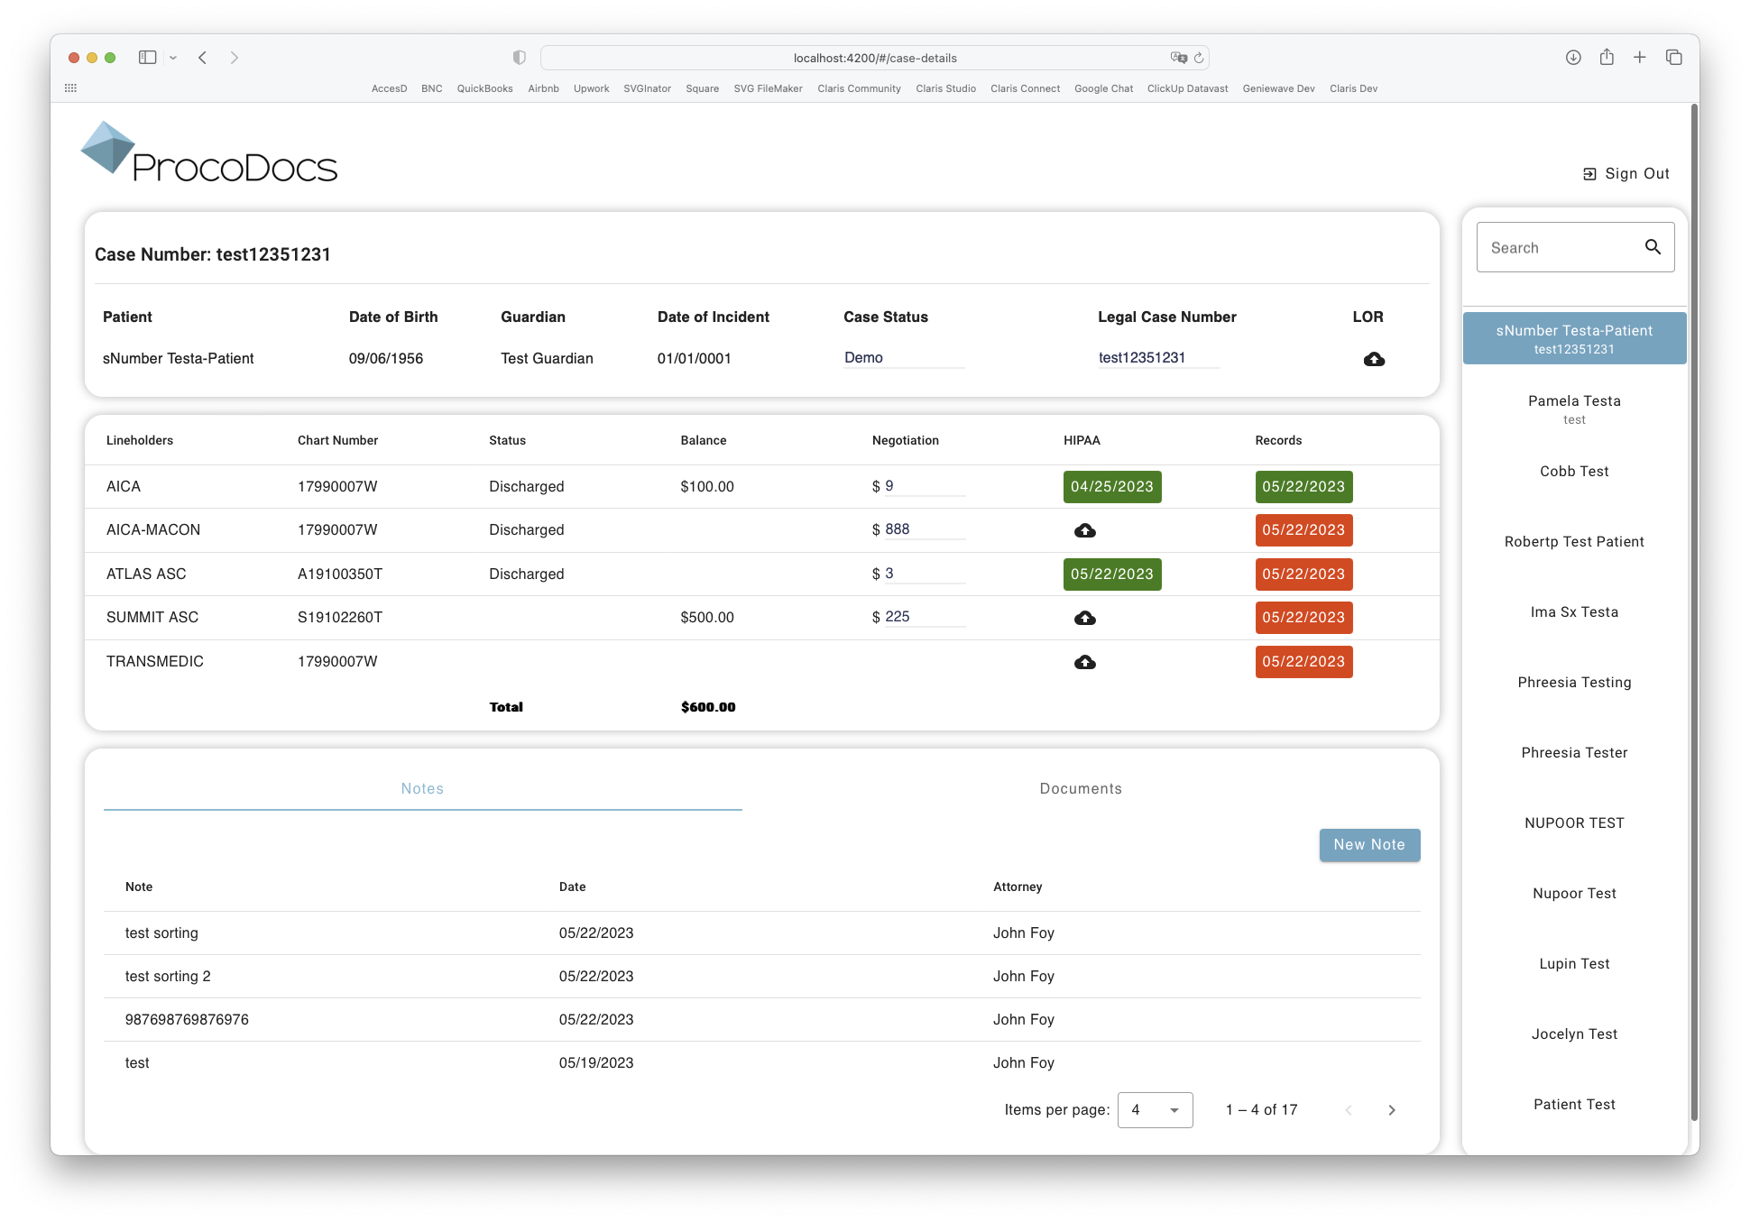Expand the sidebar chevron menu
Viewport: 1750px width, 1222px height.
[x=173, y=58]
